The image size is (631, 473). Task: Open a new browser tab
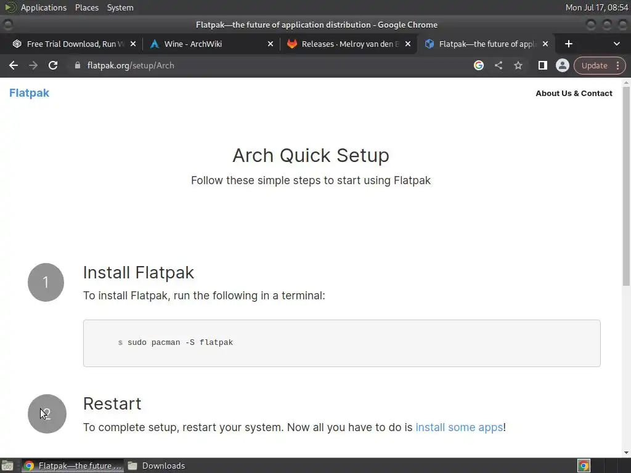(x=569, y=44)
